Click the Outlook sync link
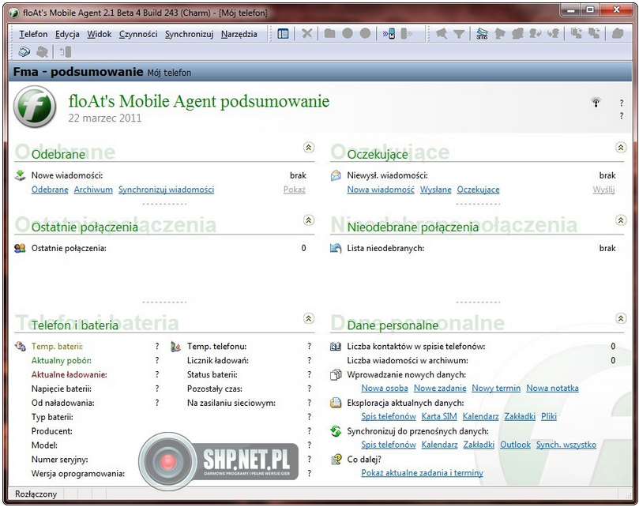 [516, 445]
